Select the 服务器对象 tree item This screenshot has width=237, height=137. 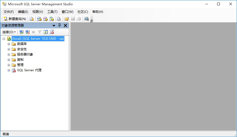(x=25, y=54)
